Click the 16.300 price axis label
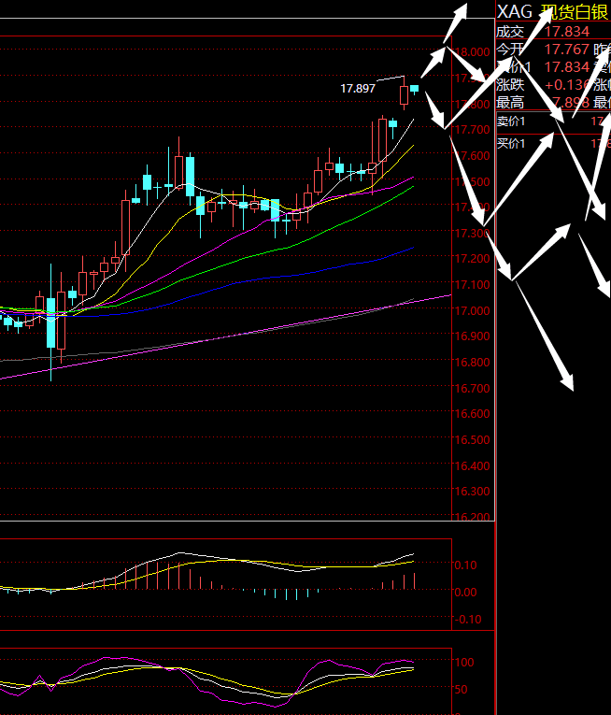611x715 pixels. click(x=473, y=491)
